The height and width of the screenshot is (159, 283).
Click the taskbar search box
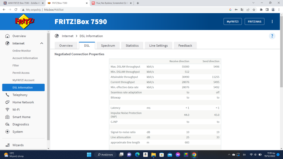pyautogui.click(x=105, y=155)
